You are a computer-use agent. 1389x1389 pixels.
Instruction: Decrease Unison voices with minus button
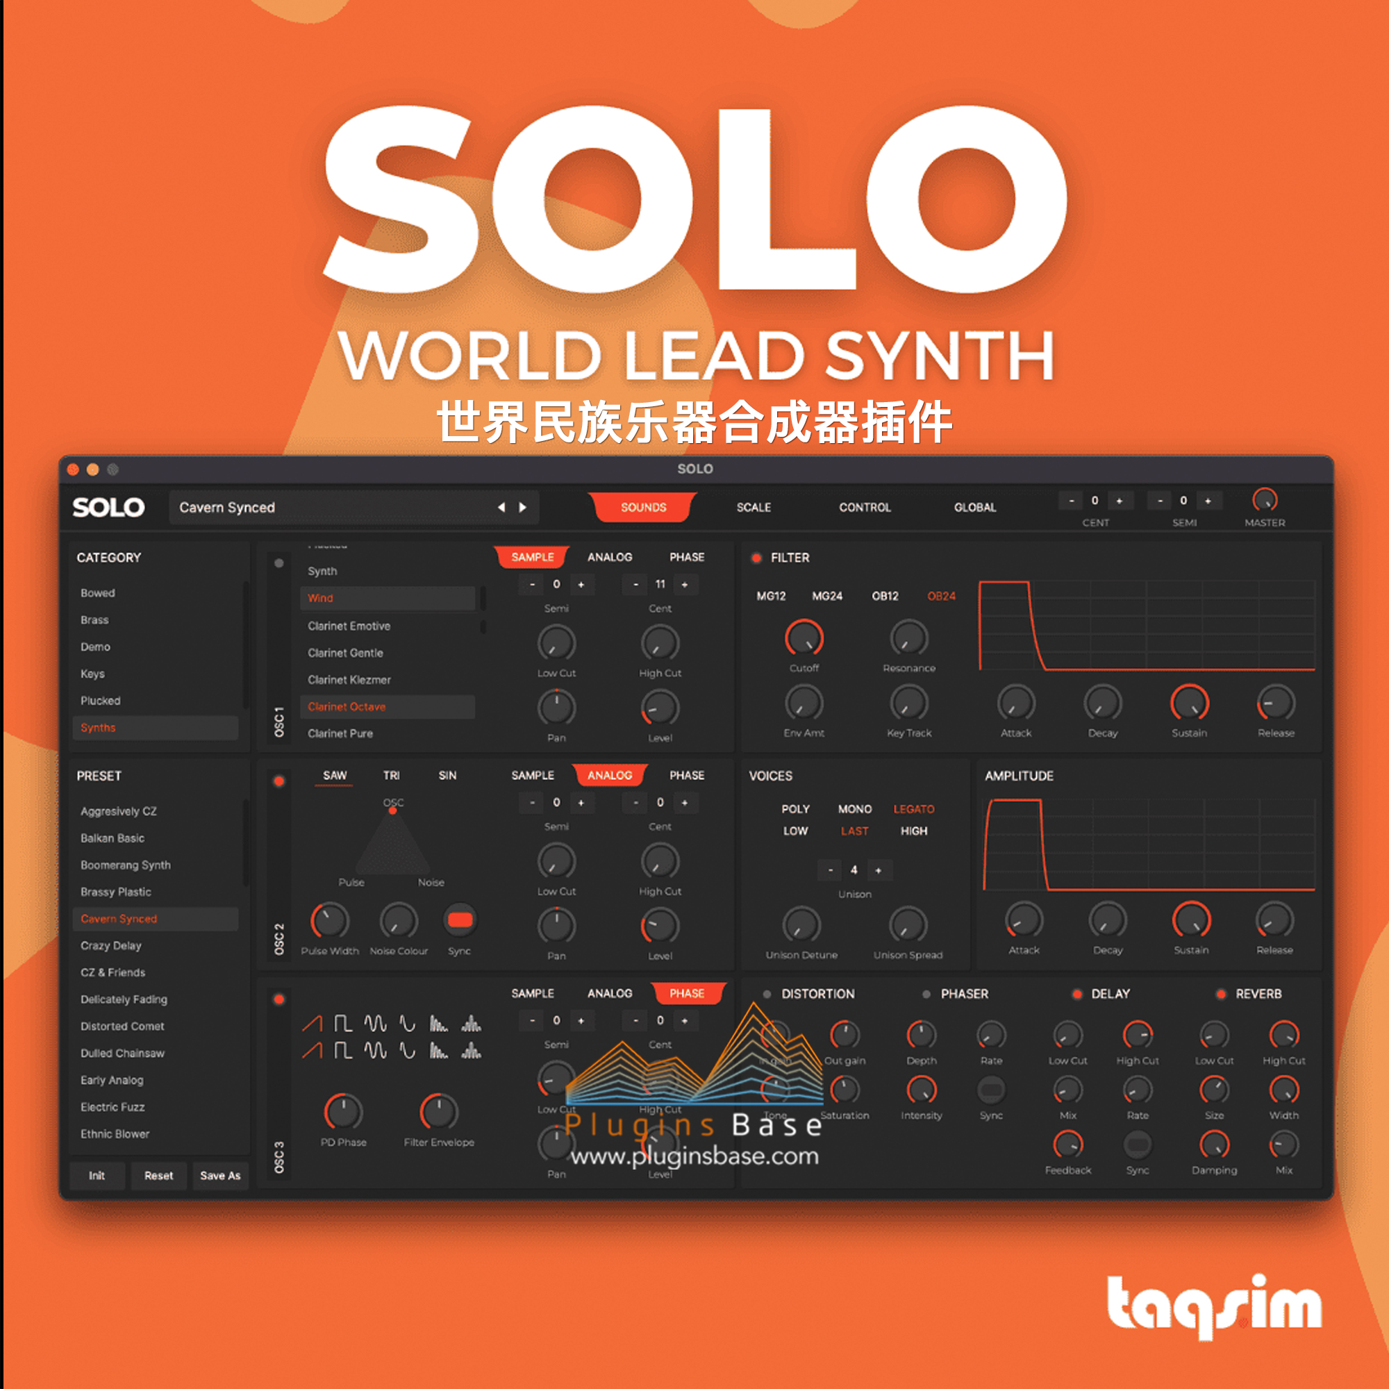pos(831,870)
